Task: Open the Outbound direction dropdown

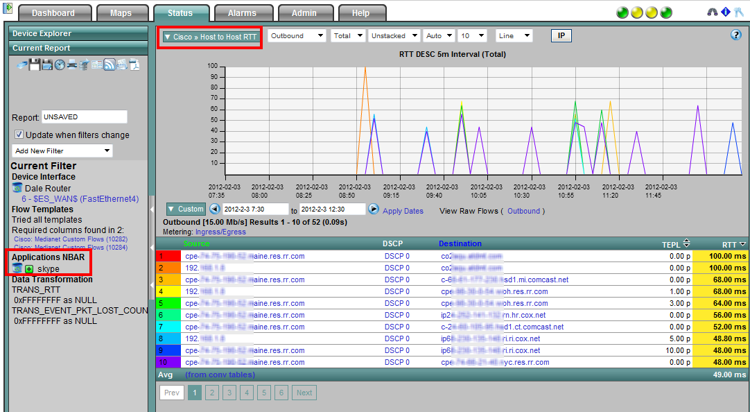Action: (x=297, y=35)
